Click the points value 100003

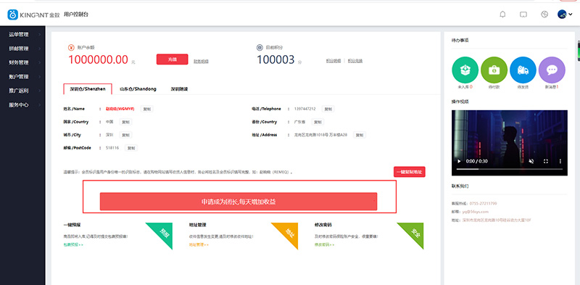275,59
